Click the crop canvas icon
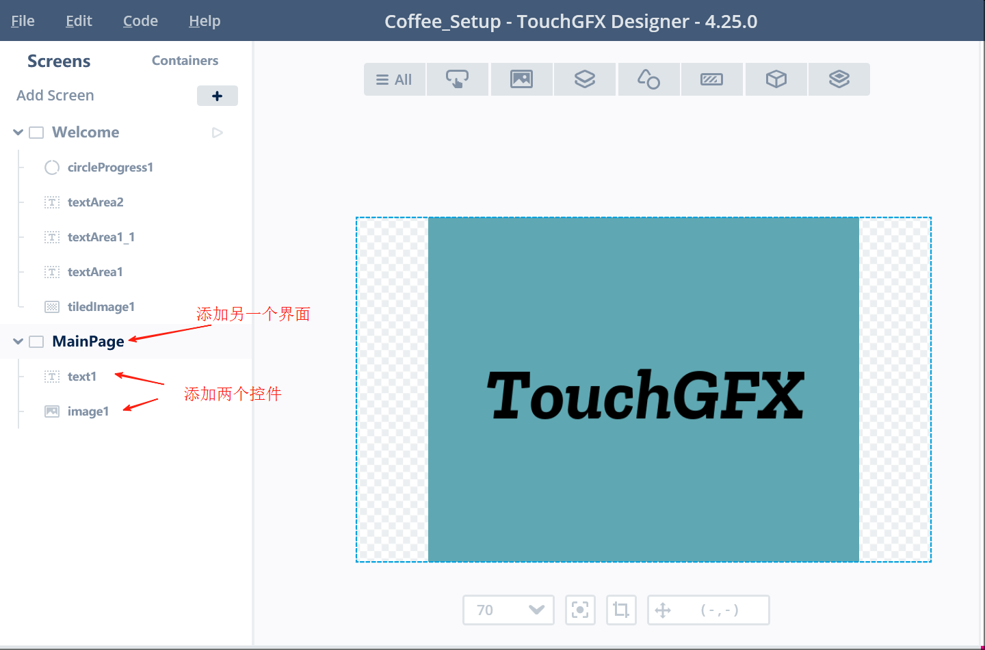The image size is (985, 650). pos(621,610)
